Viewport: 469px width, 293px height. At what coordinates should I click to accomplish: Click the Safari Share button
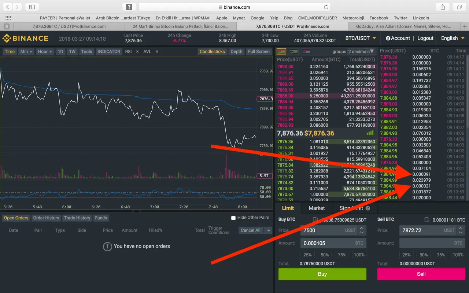[443, 7]
